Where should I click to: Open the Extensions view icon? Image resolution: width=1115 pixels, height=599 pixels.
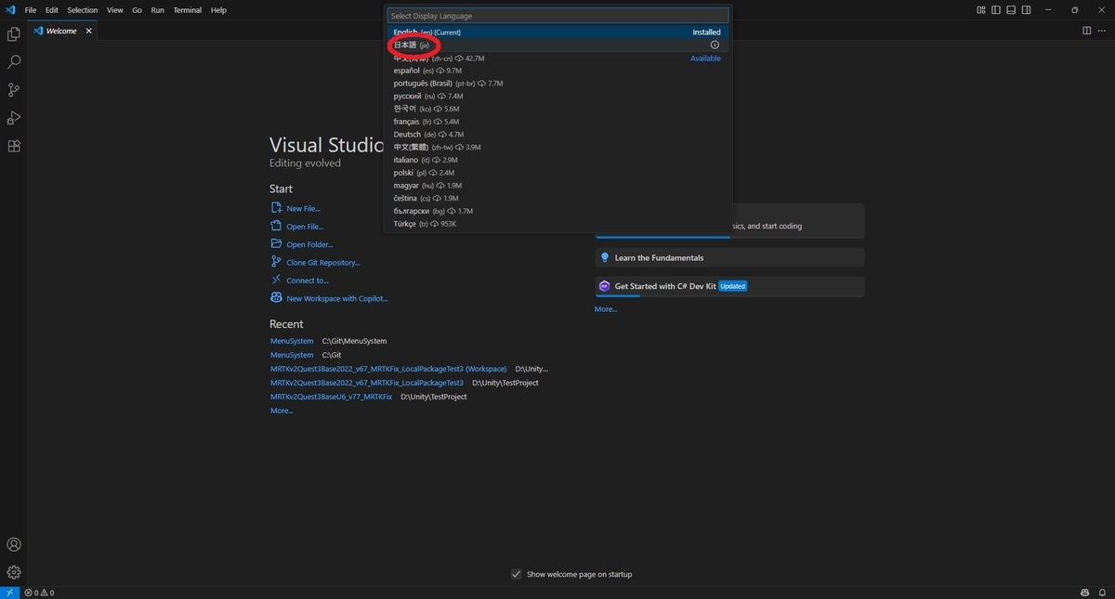coord(14,146)
